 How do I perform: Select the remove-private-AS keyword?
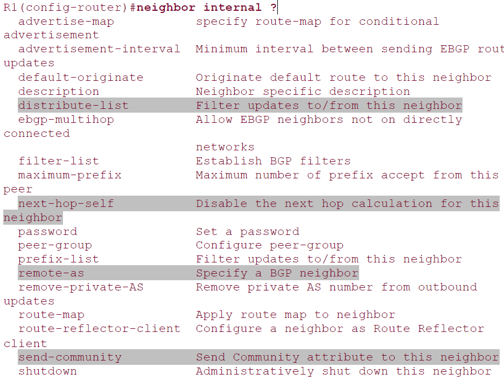[x=81, y=287]
